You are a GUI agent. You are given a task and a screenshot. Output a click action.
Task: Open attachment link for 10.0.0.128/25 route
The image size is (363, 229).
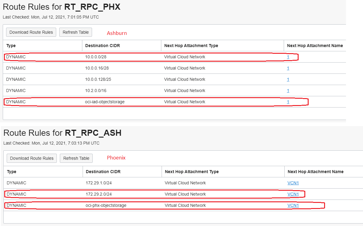(x=288, y=80)
